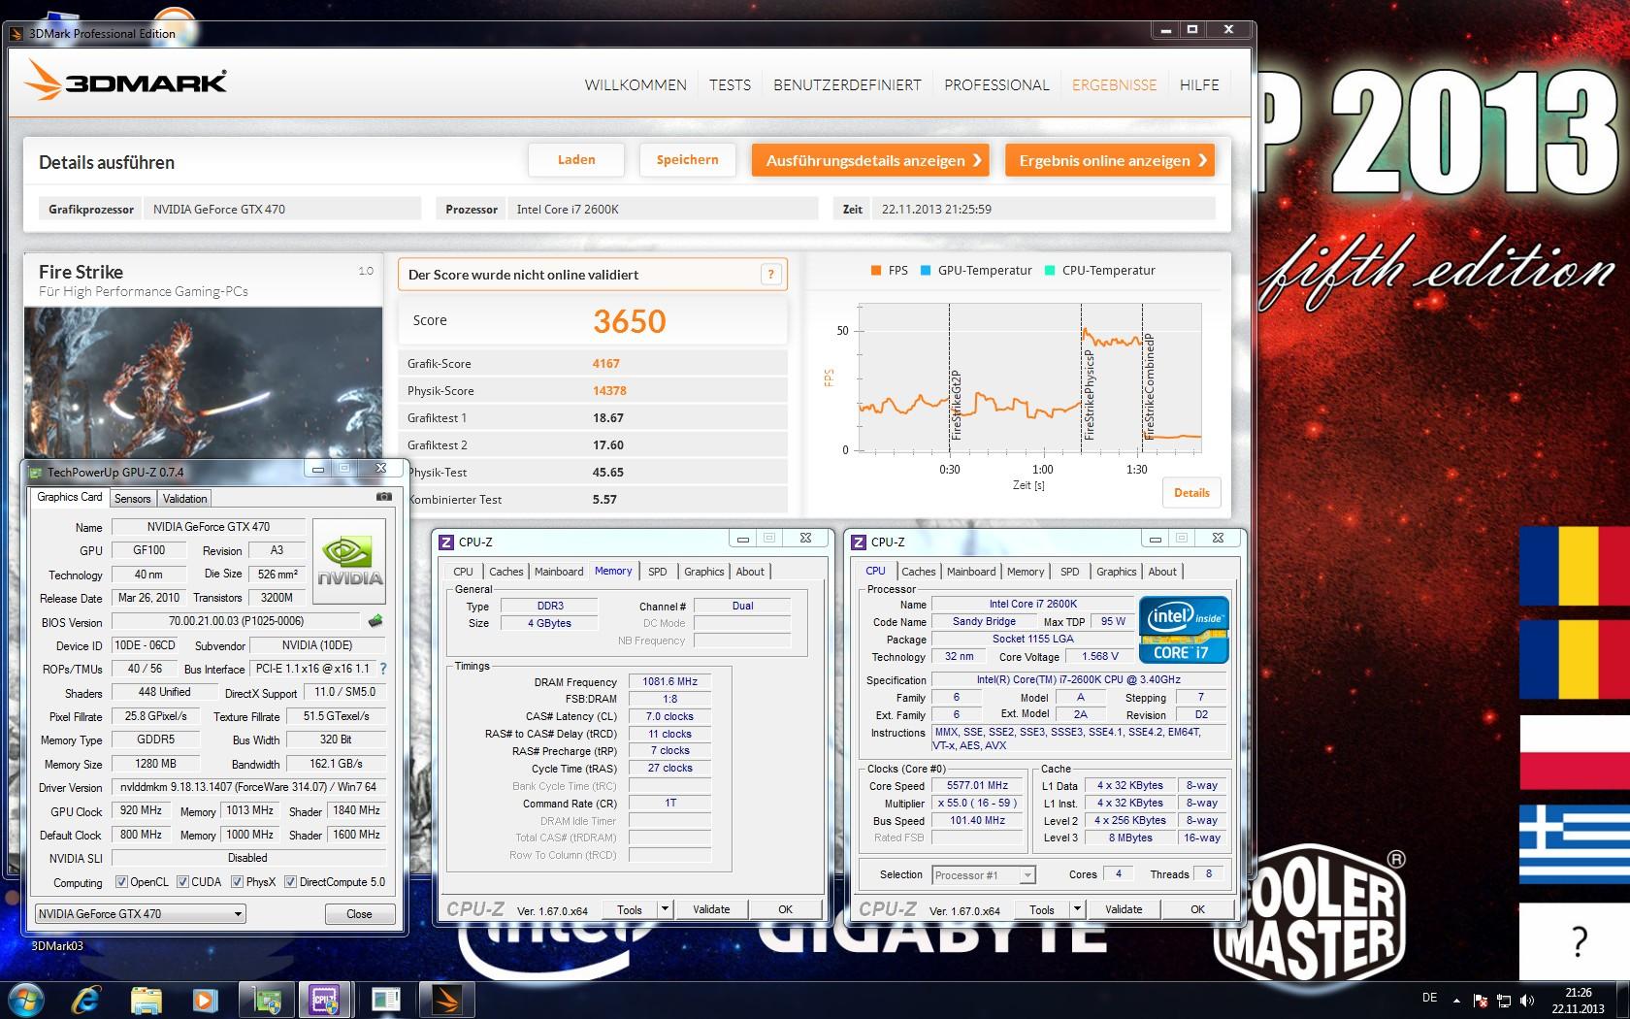This screenshot has height=1019, width=1630.
Task: Click the volume speaker tray icon
Action: point(1527,1000)
